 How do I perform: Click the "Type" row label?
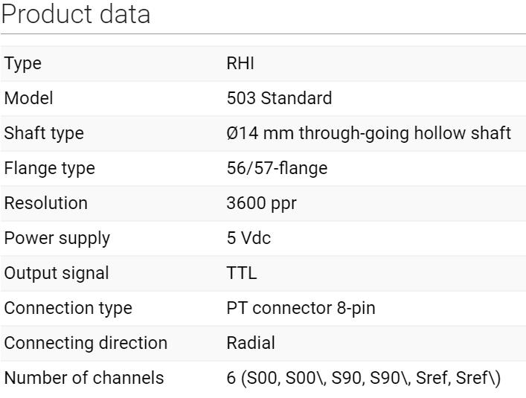pyautogui.click(x=23, y=64)
